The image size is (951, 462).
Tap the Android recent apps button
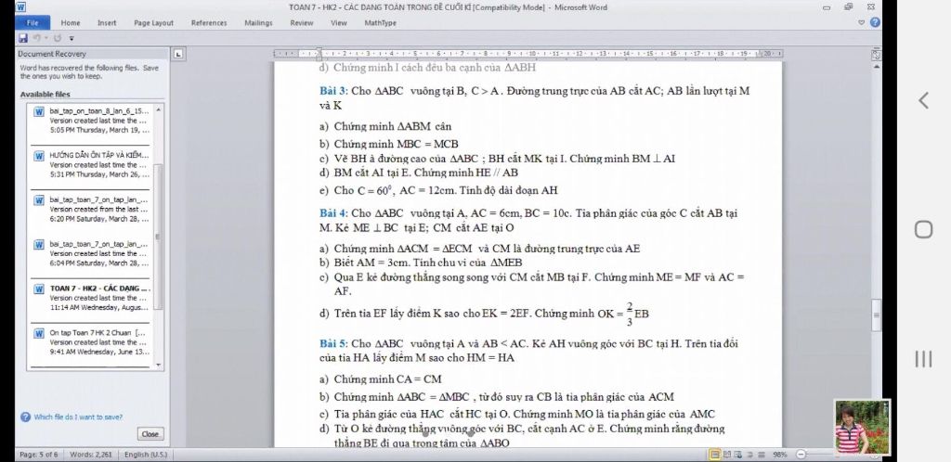(x=923, y=359)
